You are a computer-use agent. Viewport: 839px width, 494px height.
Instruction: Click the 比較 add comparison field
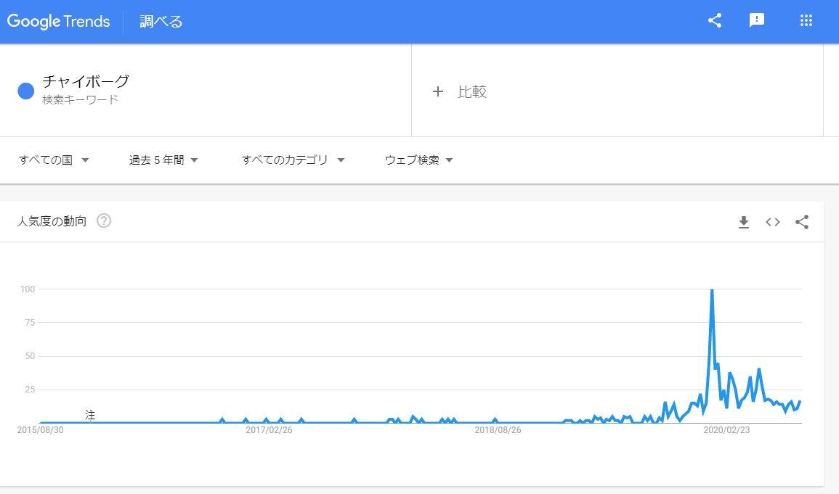point(472,91)
